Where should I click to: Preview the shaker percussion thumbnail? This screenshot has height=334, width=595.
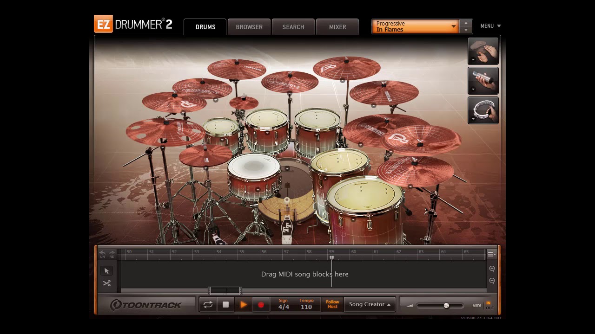(x=483, y=81)
